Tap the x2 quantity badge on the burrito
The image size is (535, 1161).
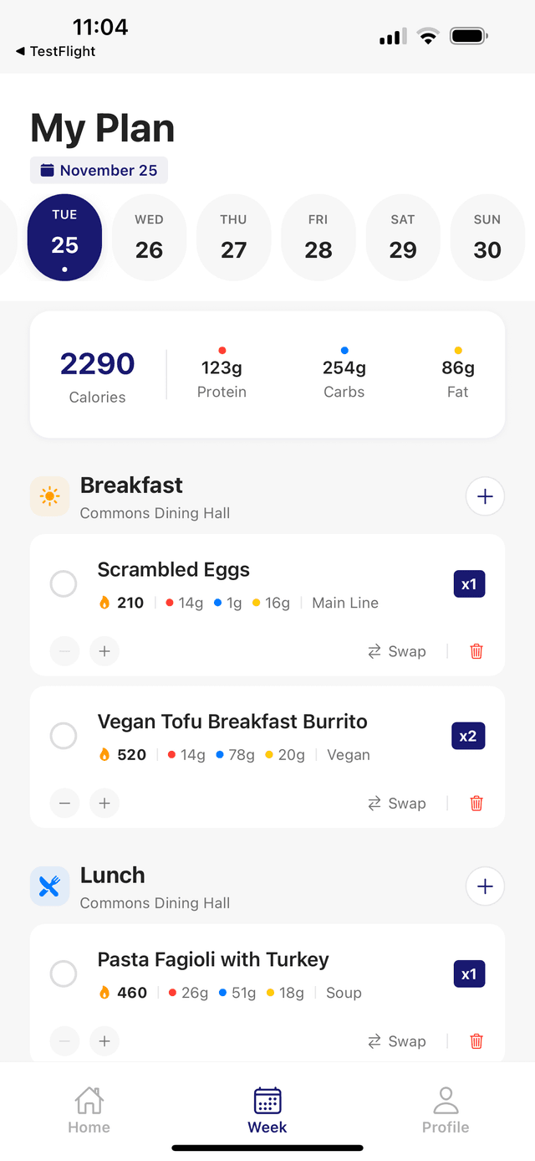[x=468, y=737]
